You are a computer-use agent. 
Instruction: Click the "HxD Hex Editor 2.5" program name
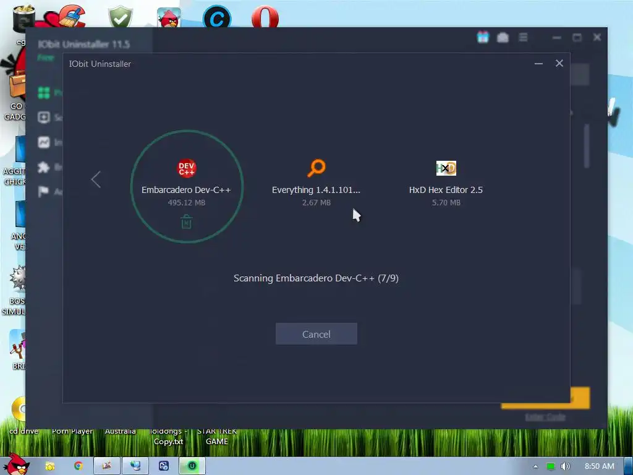click(x=446, y=190)
